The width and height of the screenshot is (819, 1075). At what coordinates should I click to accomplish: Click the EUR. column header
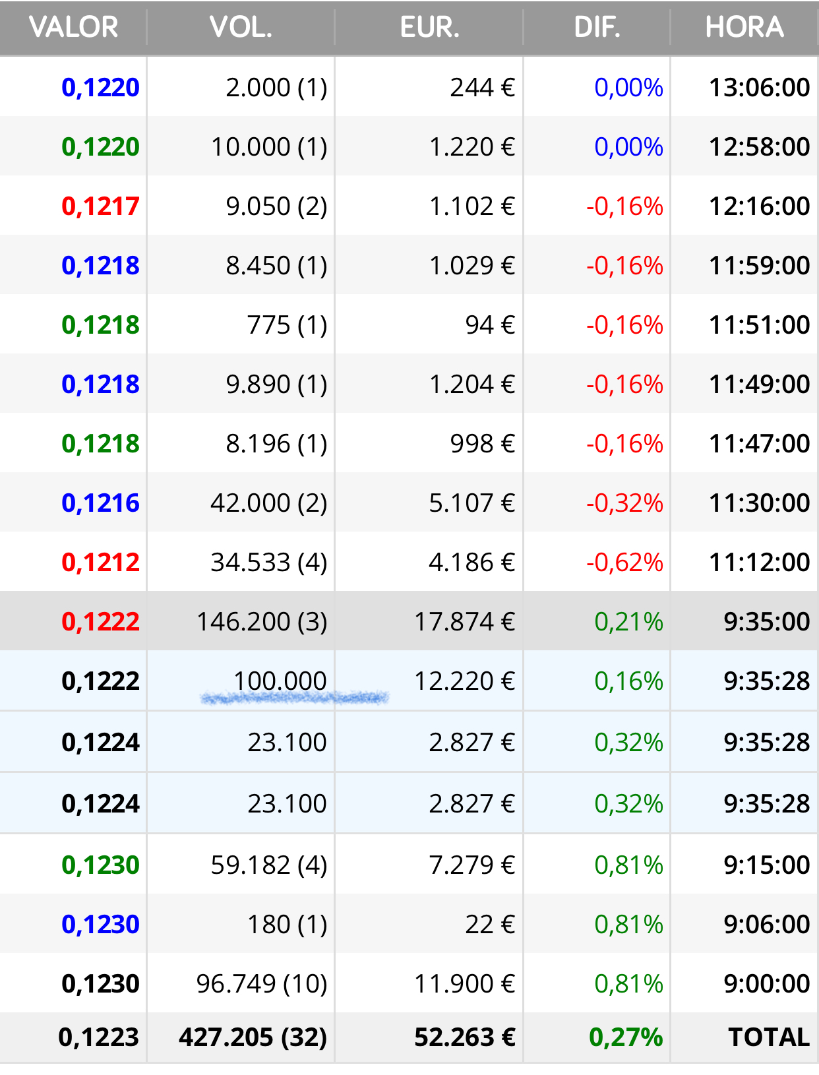[x=429, y=28]
